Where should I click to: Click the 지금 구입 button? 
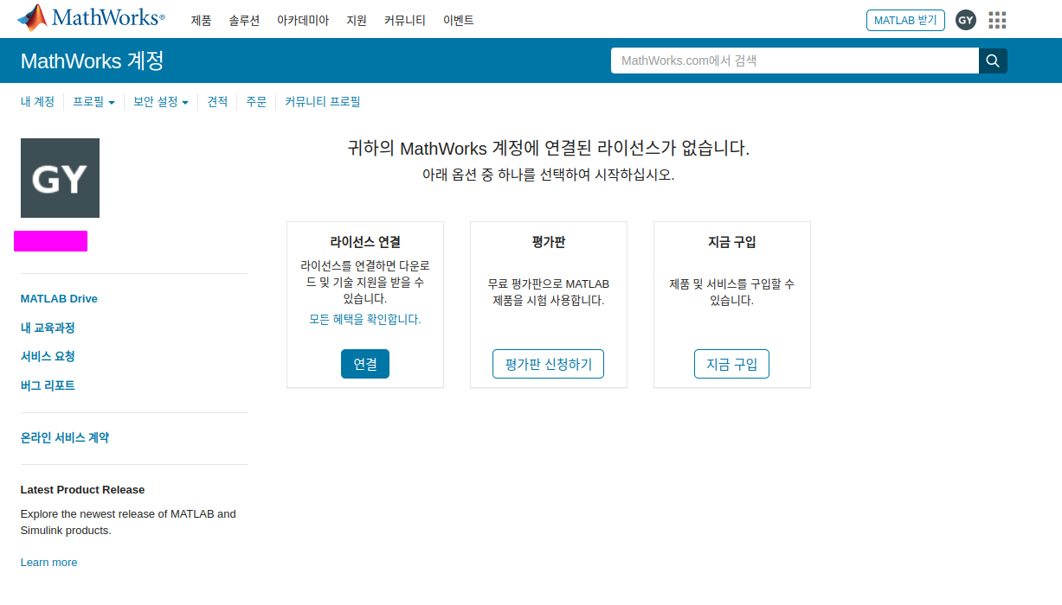pos(732,364)
